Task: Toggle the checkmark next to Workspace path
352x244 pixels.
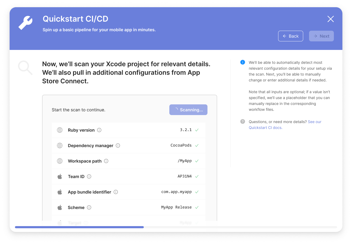Action: click(x=197, y=161)
